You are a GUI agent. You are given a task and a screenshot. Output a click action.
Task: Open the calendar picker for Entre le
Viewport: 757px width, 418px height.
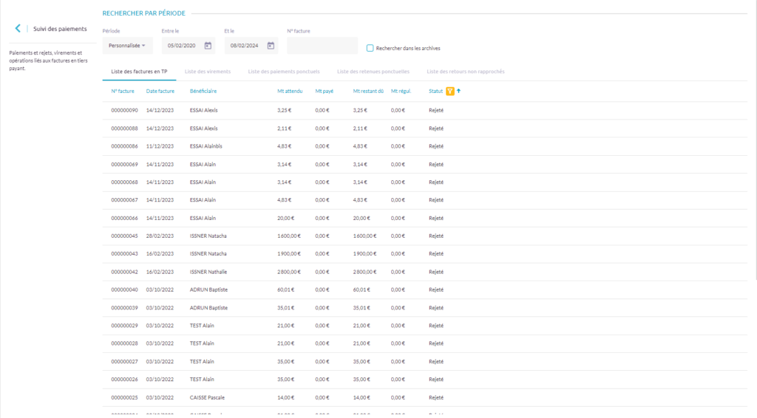click(x=208, y=46)
